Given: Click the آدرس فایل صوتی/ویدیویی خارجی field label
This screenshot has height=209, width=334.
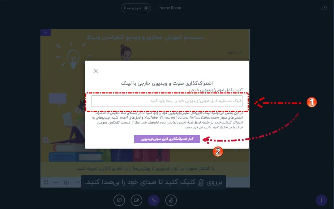Looking at the screenshot, I should [x=216, y=90].
